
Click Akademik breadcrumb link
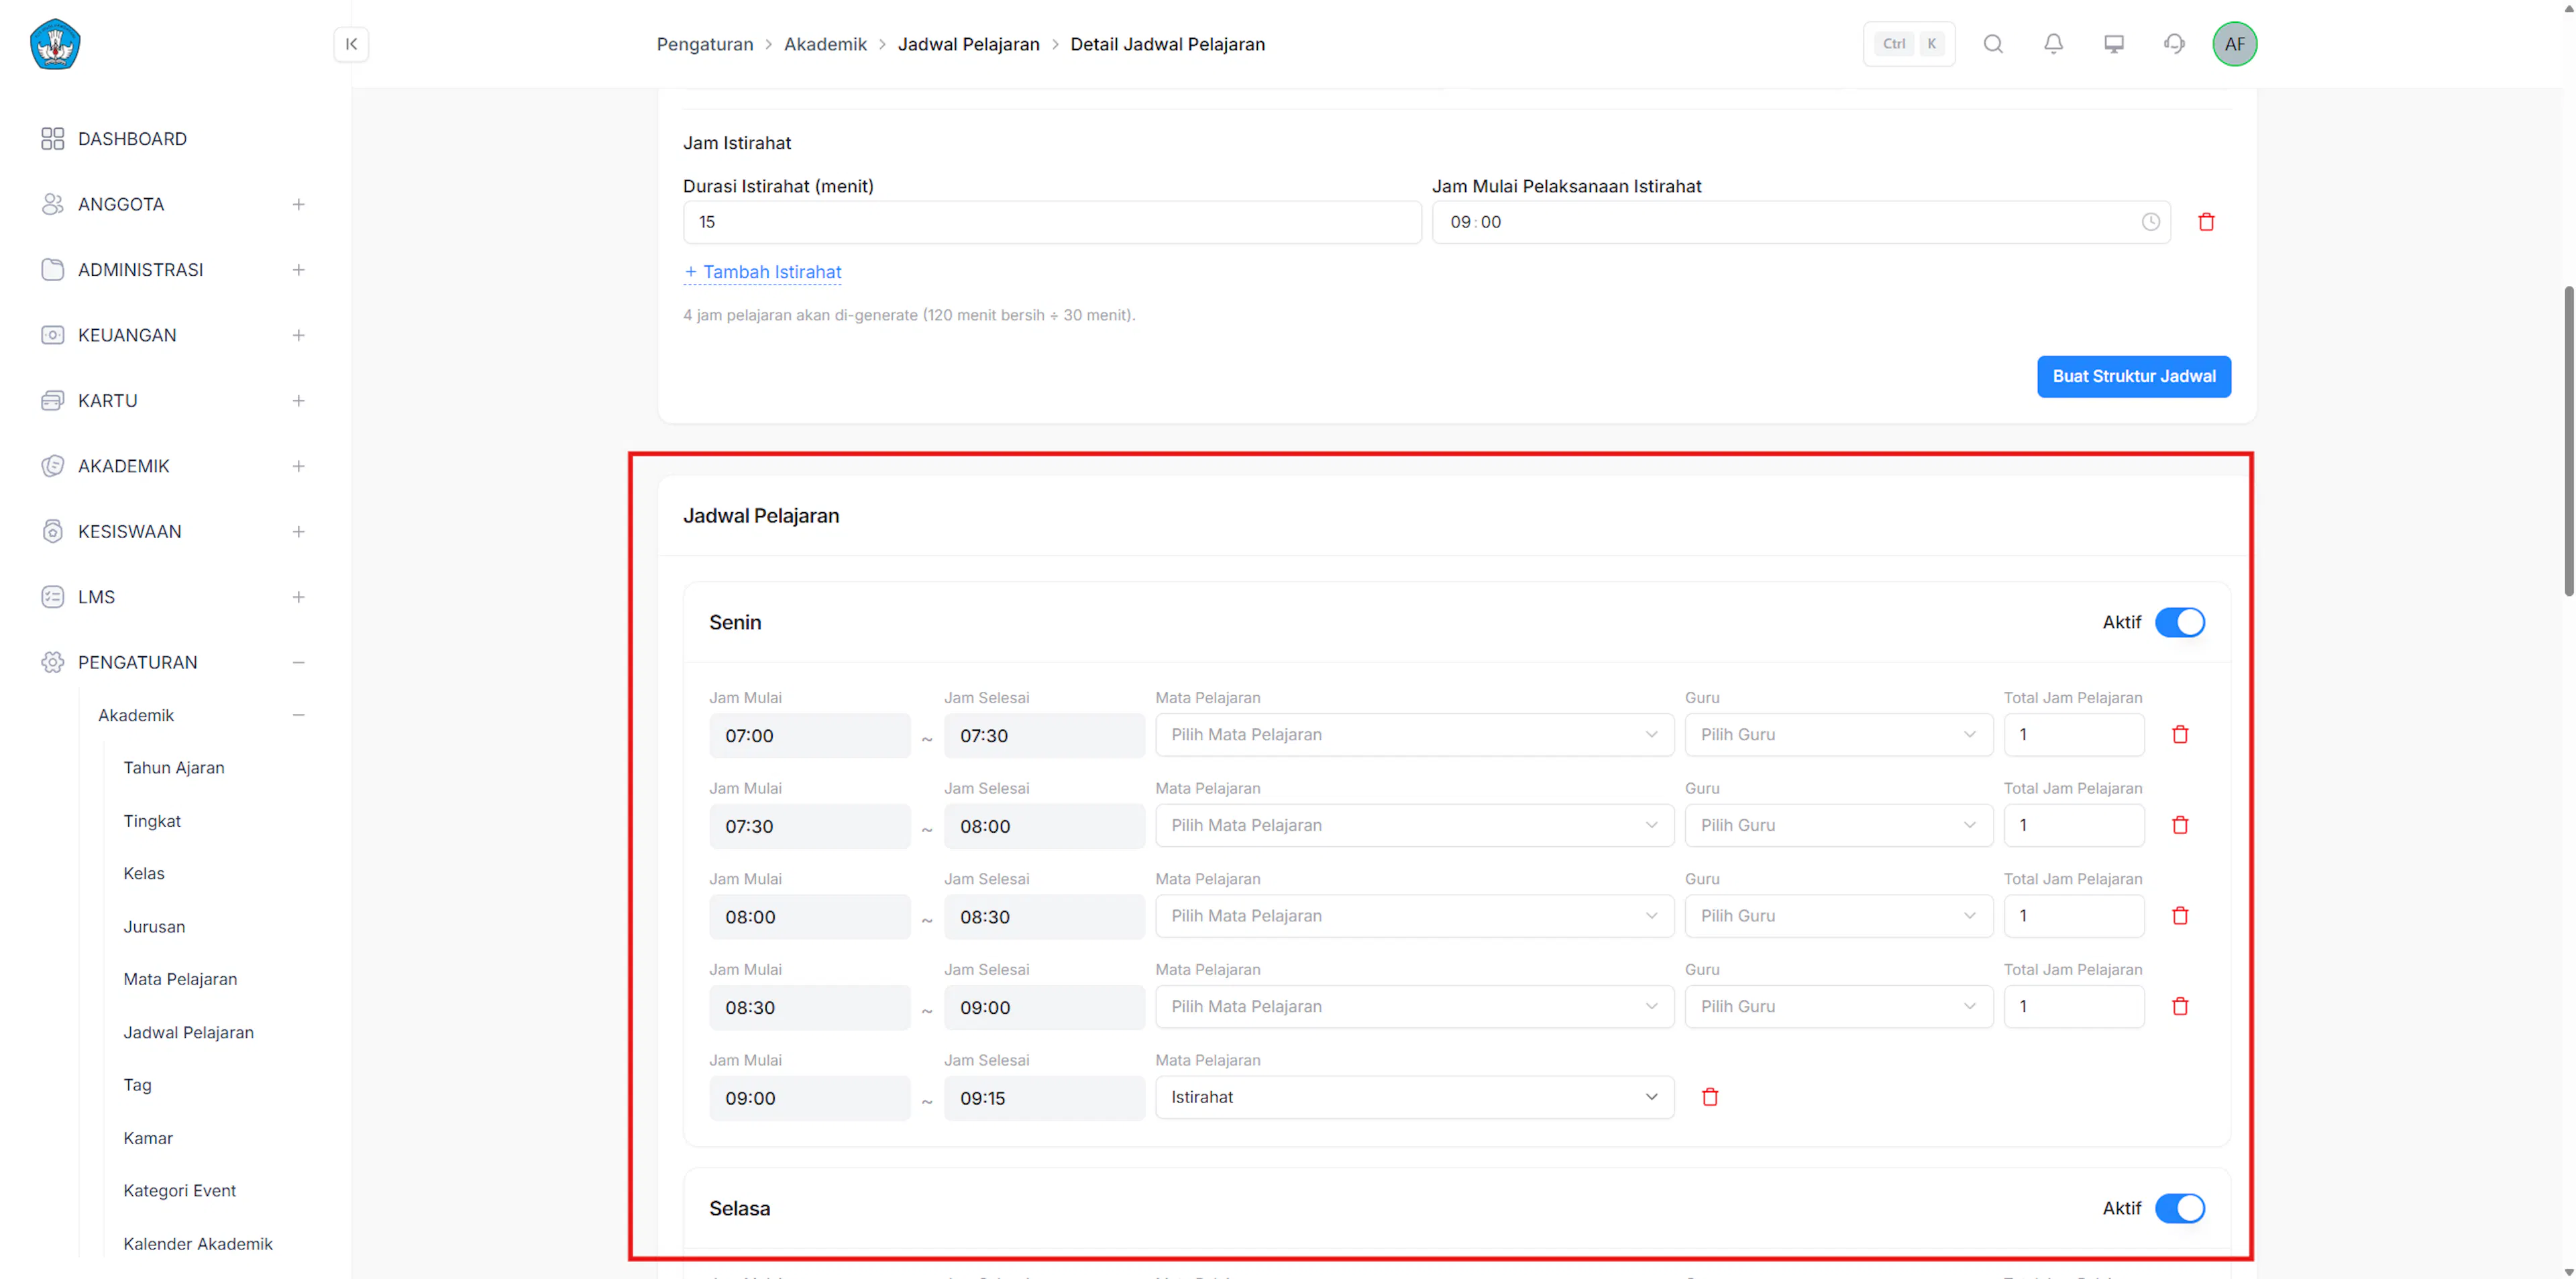coord(825,44)
